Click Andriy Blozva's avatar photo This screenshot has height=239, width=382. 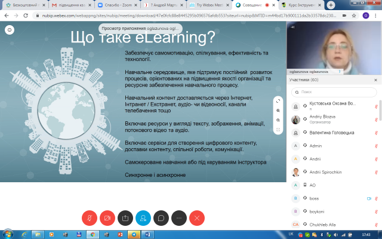295,119
